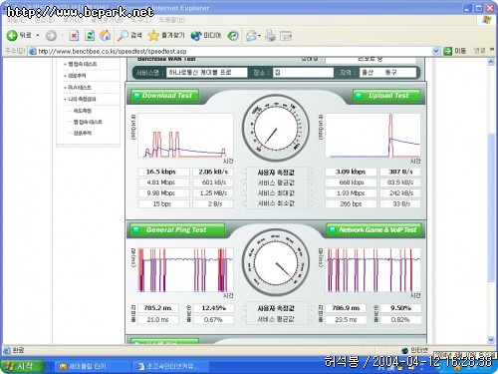This screenshot has width=498, height=374.
Task: Refresh the page with the green arrows icon
Action: point(90,36)
